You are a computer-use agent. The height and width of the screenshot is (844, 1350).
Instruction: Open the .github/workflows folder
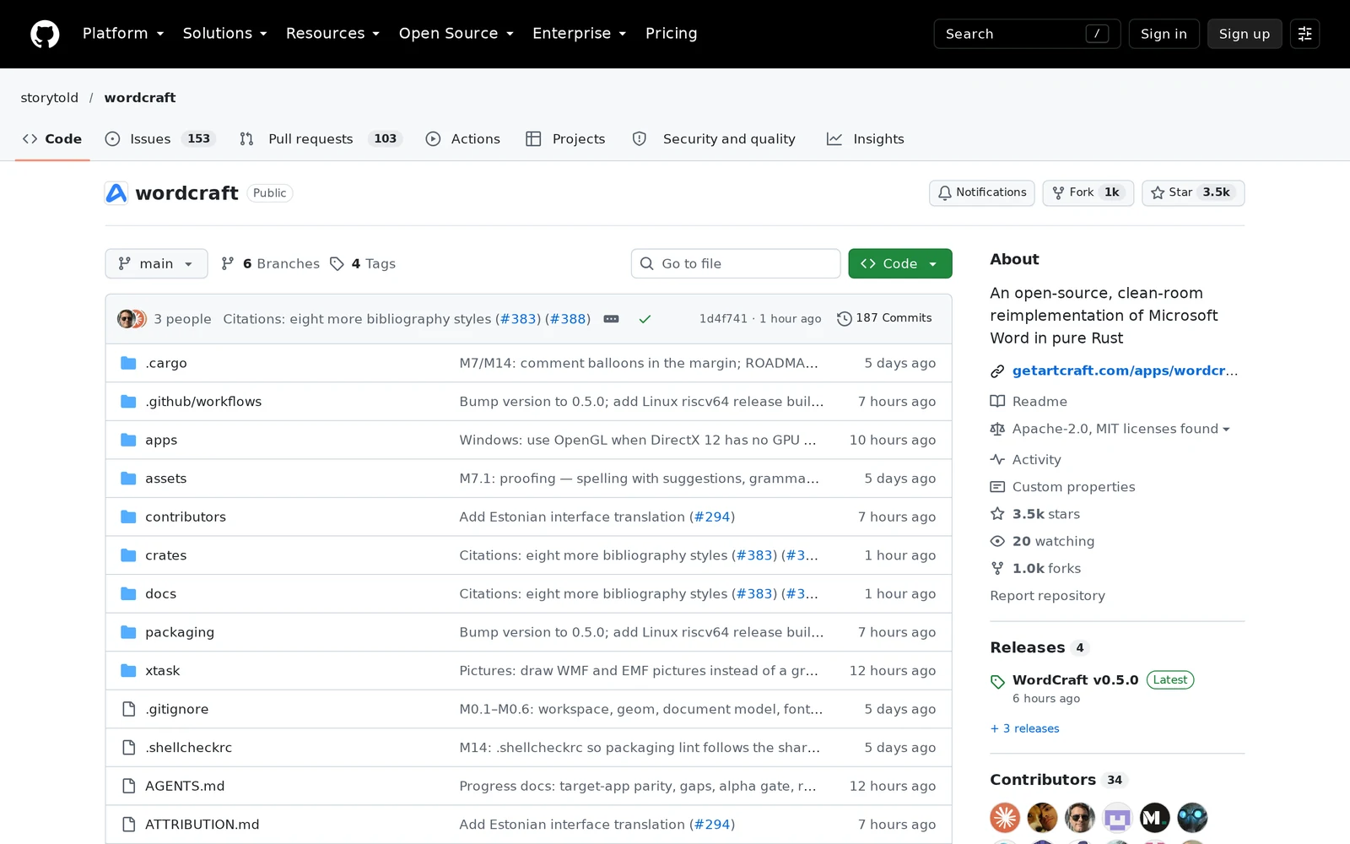(203, 402)
